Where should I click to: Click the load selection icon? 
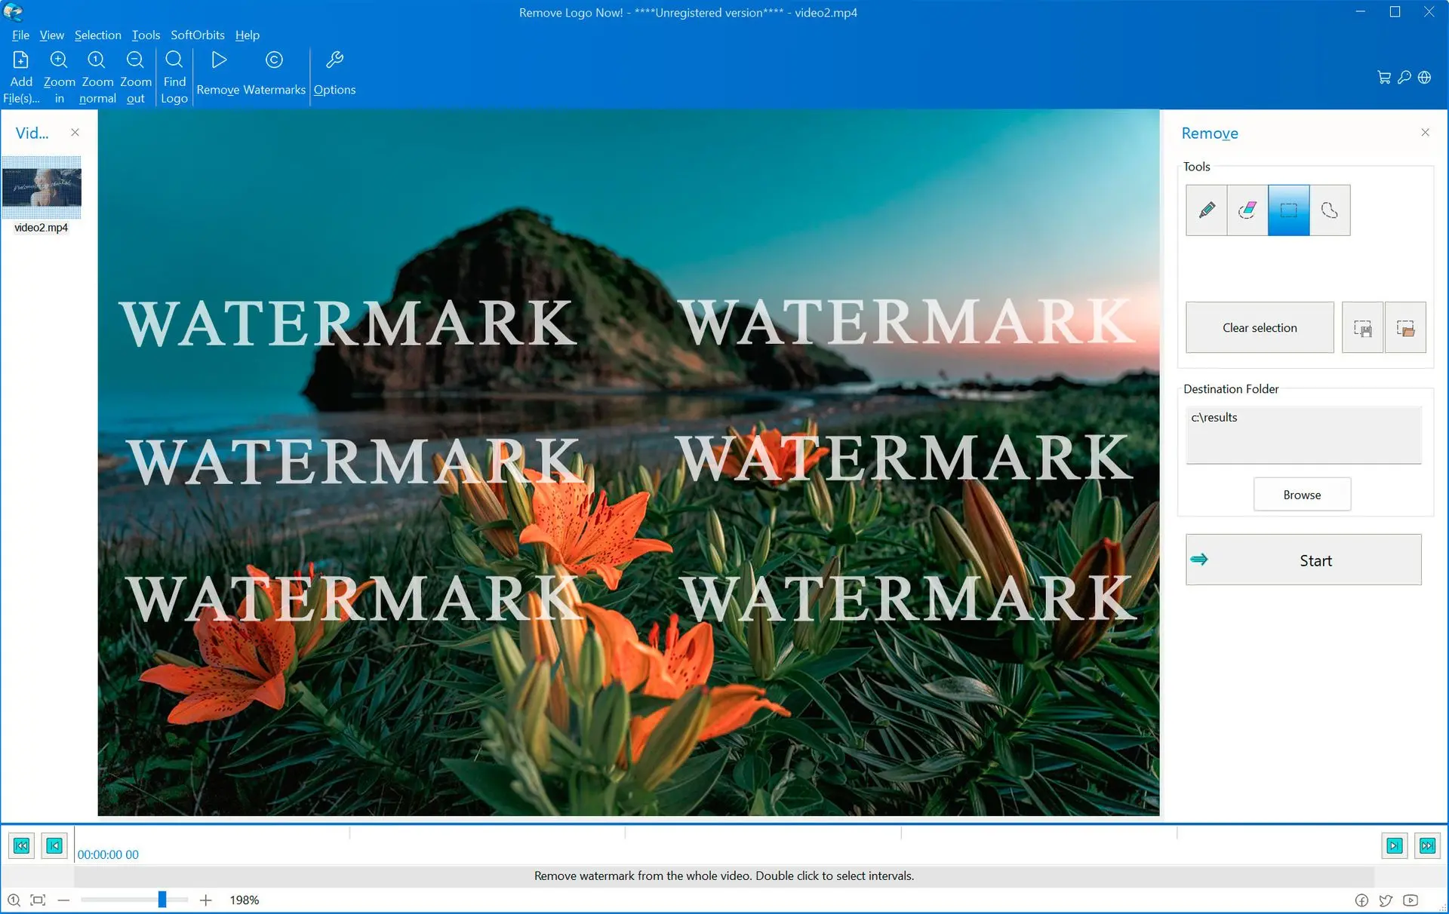pyautogui.click(x=1405, y=328)
